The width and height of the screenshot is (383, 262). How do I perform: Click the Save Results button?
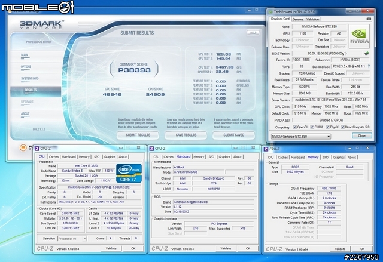(x=186, y=135)
